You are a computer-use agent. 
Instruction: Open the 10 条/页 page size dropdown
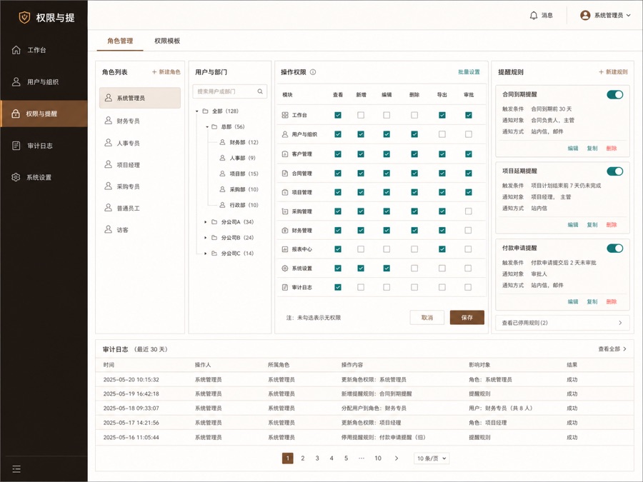(432, 458)
